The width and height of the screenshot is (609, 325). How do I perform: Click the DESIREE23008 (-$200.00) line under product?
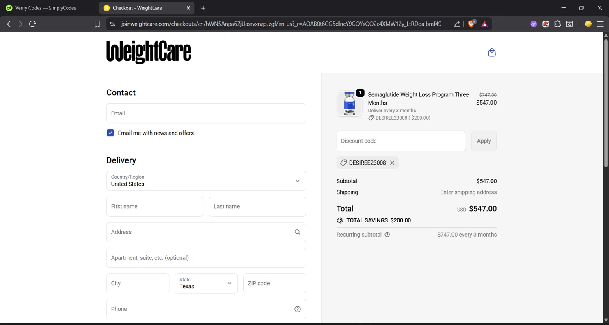pos(399,118)
